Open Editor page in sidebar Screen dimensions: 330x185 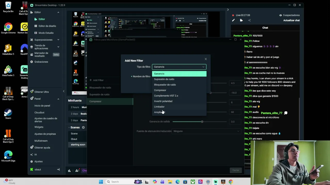(x=42, y=19)
